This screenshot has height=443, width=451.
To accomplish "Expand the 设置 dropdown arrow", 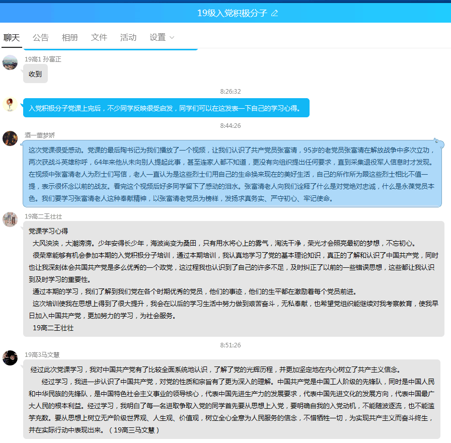I will click(172, 38).
